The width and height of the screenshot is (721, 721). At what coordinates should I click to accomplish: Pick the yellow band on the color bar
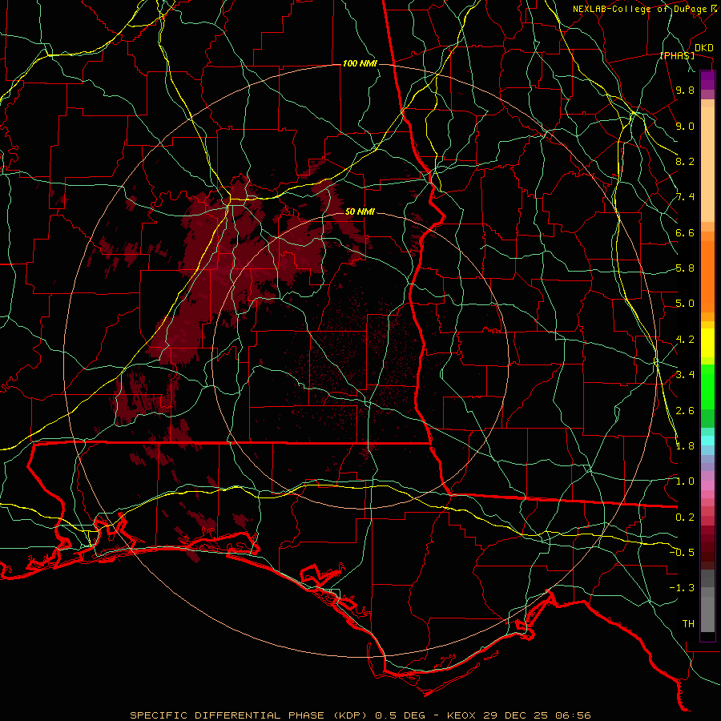click(x=707, y=343)
